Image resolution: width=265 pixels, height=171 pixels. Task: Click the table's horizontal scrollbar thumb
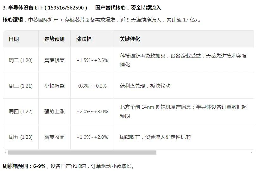82,153
